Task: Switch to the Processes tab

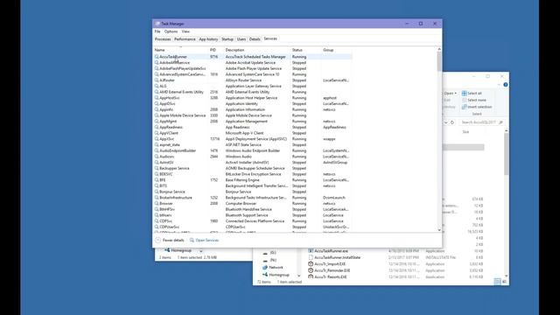Action: coord(163,39)
